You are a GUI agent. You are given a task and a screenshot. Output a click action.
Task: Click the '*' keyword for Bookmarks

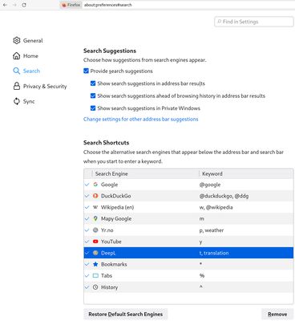click(200, 264)
